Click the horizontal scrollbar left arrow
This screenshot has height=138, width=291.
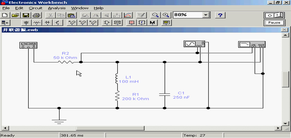[5, 128]
